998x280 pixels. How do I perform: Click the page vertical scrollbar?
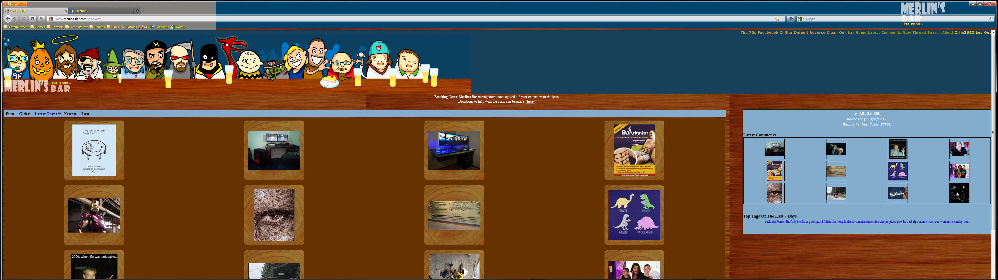[993, 155]
